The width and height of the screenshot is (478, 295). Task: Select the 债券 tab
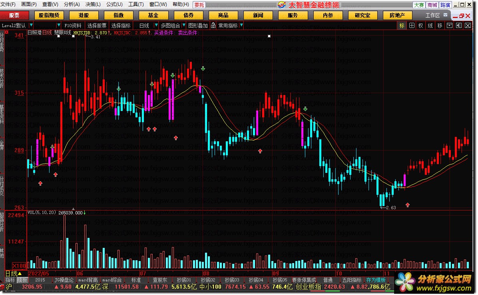coord(188,15)
